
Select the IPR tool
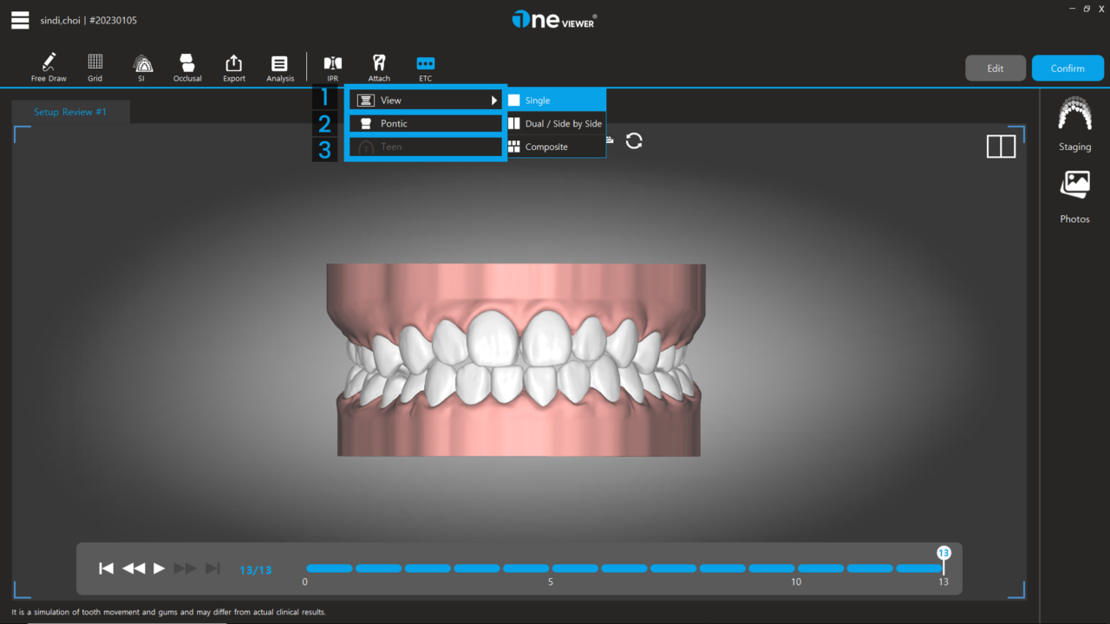pos(333,66)
